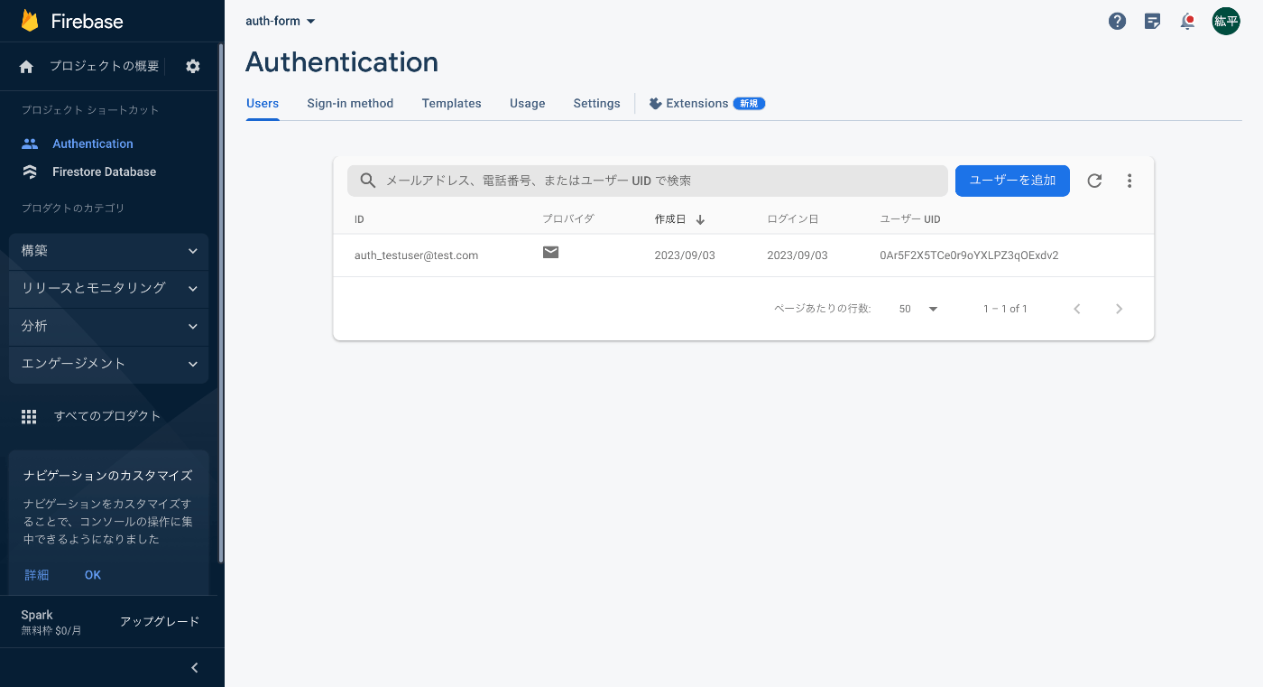1263x687 pixels.
Task: Click the ユーザーを追加 button
Action: pyautogui.click(x=1012, y=181)
